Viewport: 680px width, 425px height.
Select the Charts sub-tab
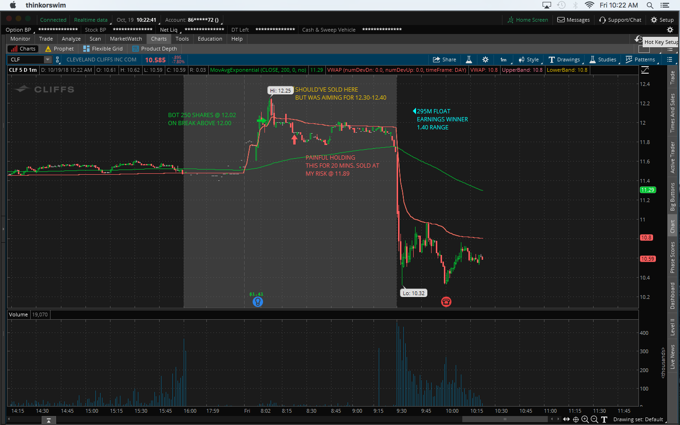click(23, 49)
